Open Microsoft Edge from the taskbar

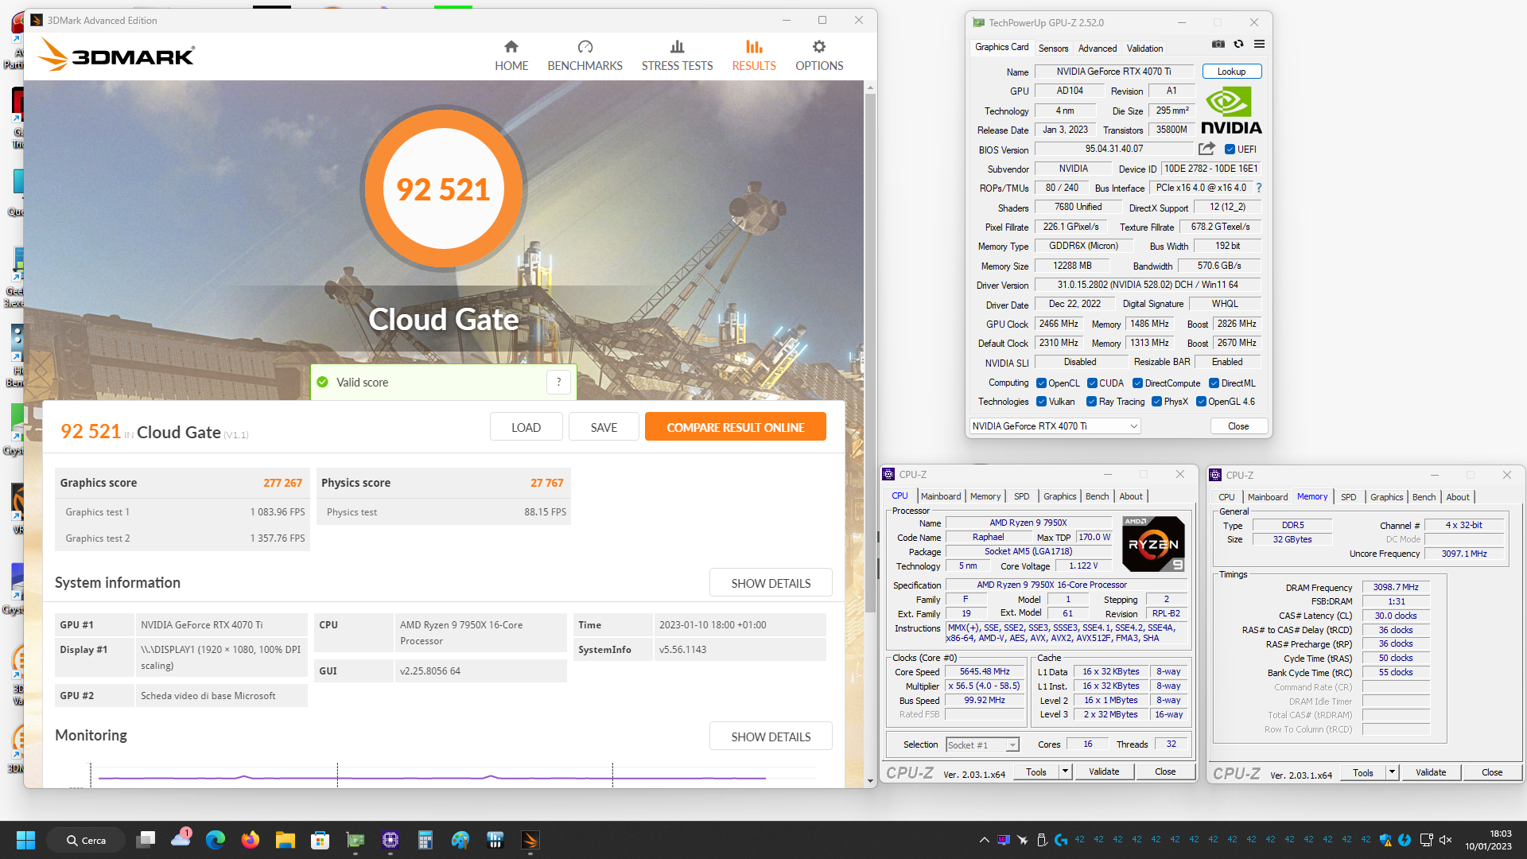[216, 840]
